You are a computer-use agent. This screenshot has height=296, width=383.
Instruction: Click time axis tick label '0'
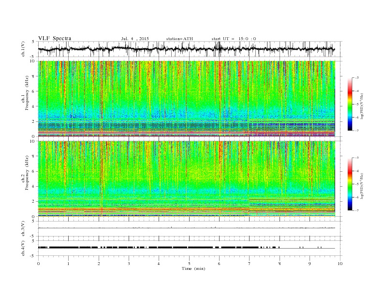(x=38, y=264)
